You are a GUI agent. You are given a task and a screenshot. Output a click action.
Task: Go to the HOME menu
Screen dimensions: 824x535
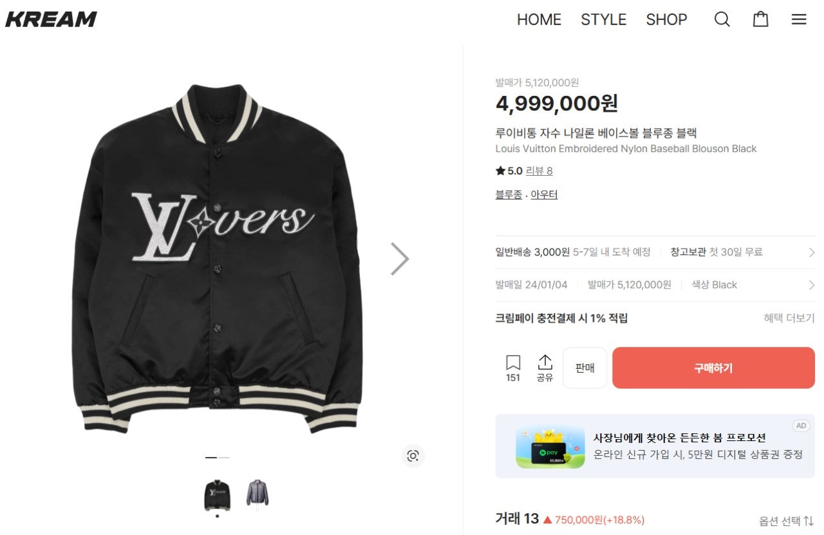click(539, 20)
